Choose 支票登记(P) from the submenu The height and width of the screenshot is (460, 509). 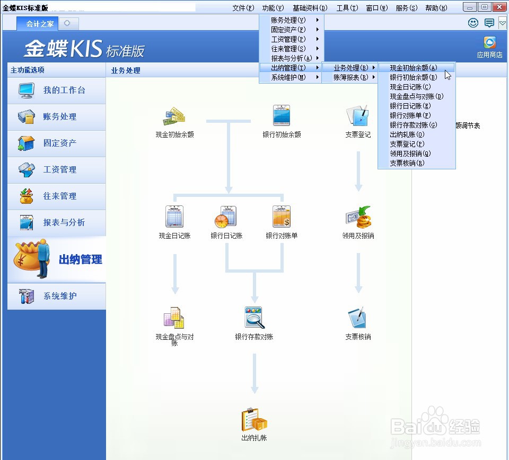pos(417,144)
